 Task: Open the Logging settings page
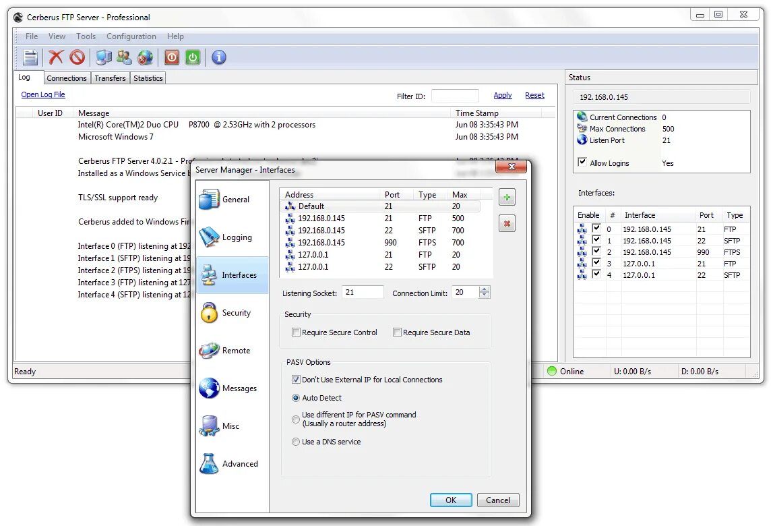pyautogui.click(x=233, y=237)
